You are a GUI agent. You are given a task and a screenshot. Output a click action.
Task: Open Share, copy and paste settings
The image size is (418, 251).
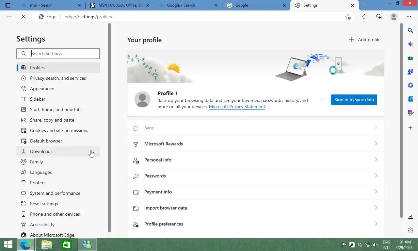click(x=58, y=120)
